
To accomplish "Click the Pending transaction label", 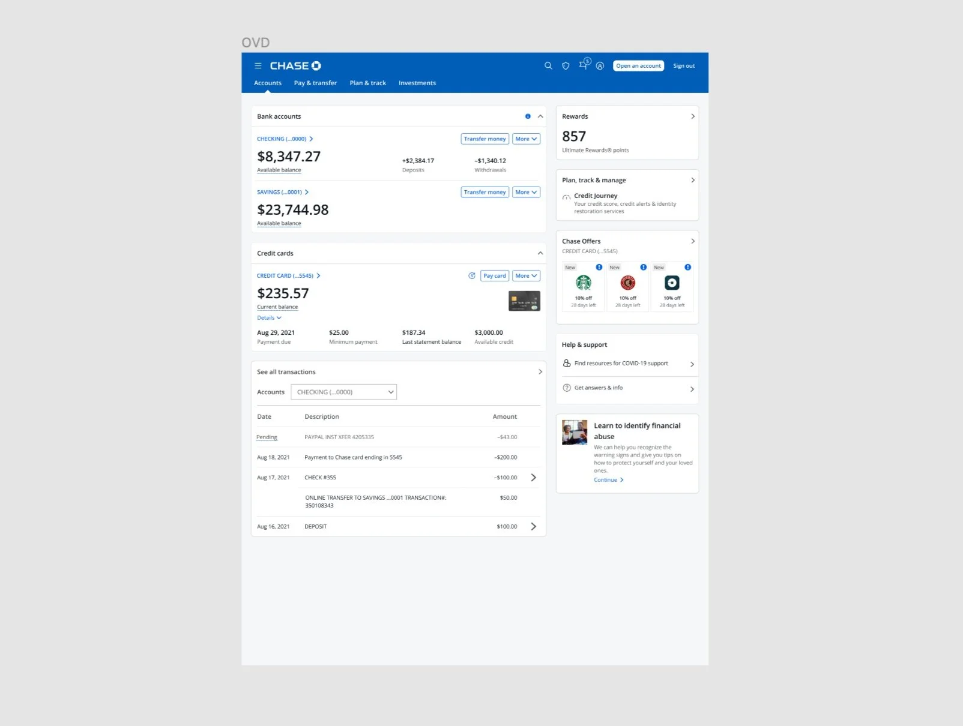I will coord(267,437).
